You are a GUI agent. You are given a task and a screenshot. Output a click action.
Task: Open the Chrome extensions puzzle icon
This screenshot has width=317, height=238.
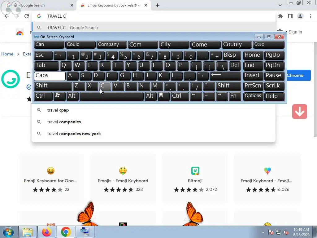click(280, 16)
